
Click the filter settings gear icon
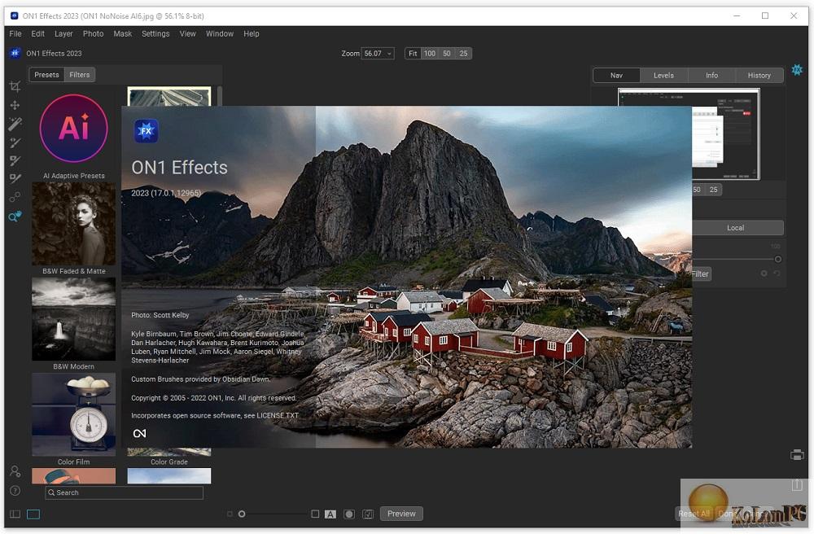[x=764, y=274]
